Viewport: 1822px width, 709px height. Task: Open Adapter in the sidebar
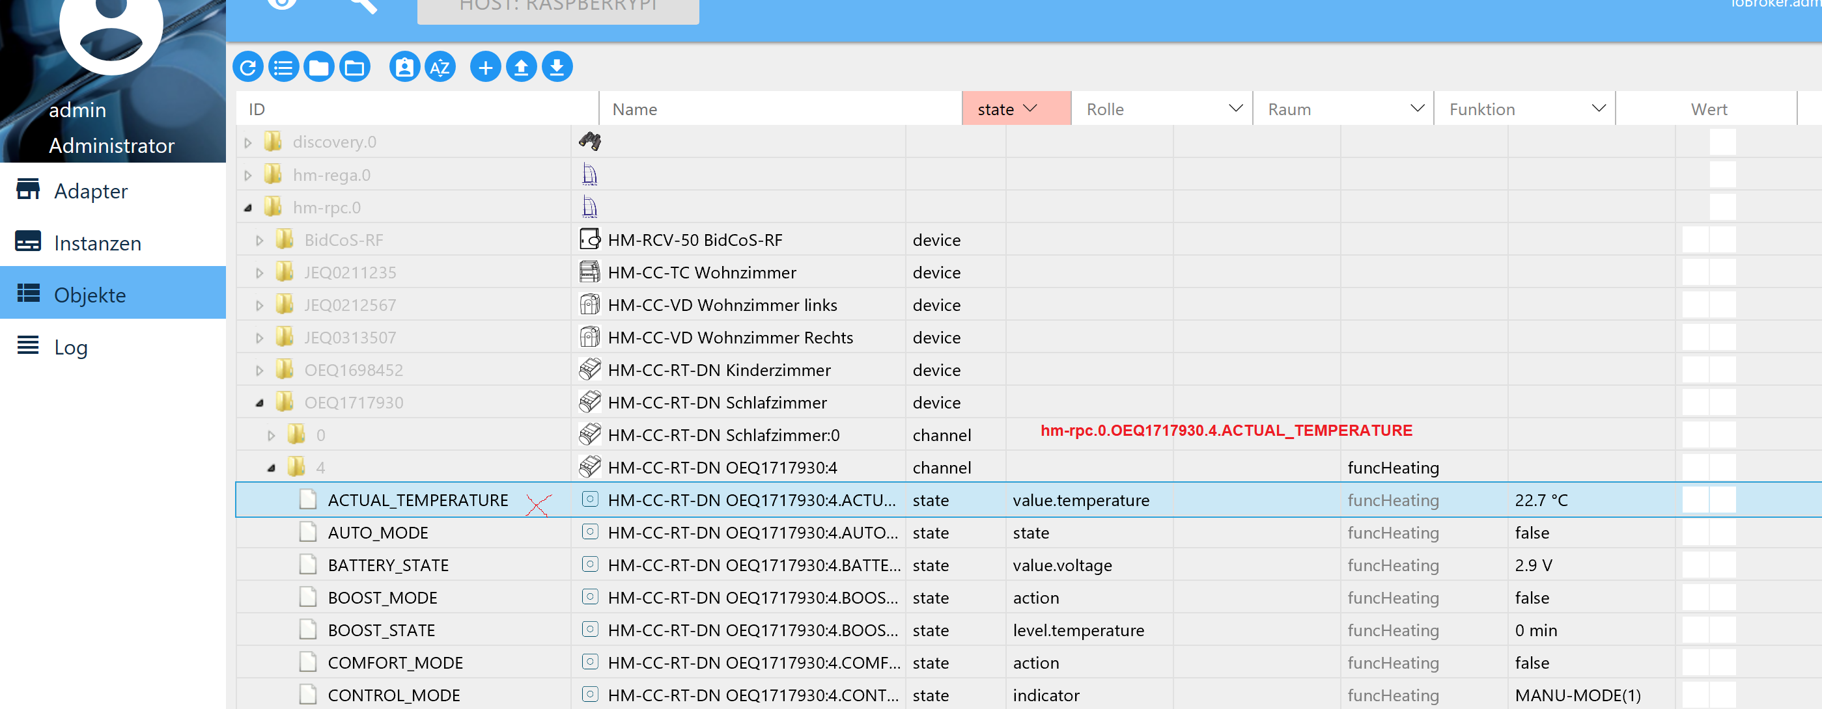(91, 191)
